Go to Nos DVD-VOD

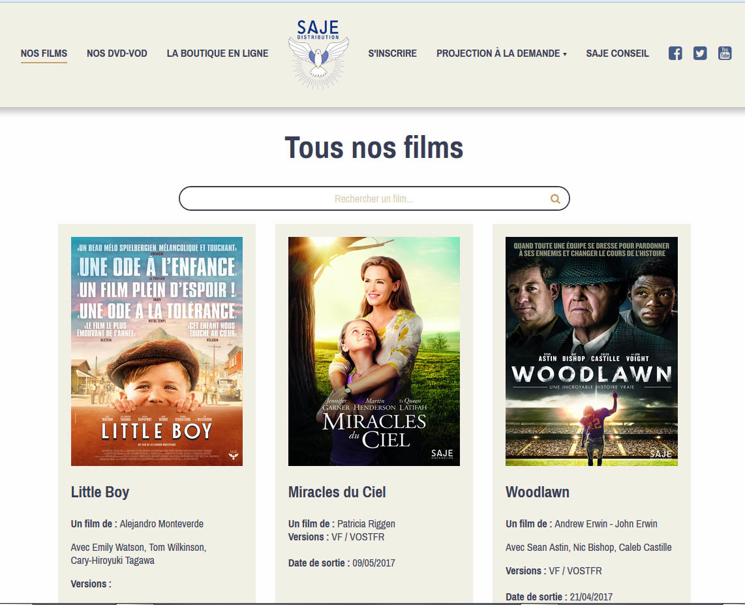pos(117,54)
